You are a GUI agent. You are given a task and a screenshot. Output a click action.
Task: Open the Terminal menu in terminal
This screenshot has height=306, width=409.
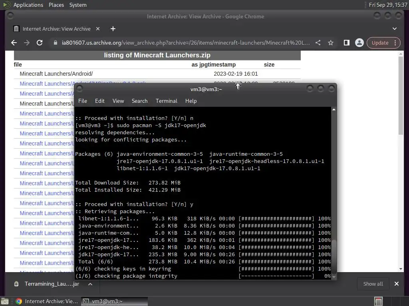click(x=167, y=101)
